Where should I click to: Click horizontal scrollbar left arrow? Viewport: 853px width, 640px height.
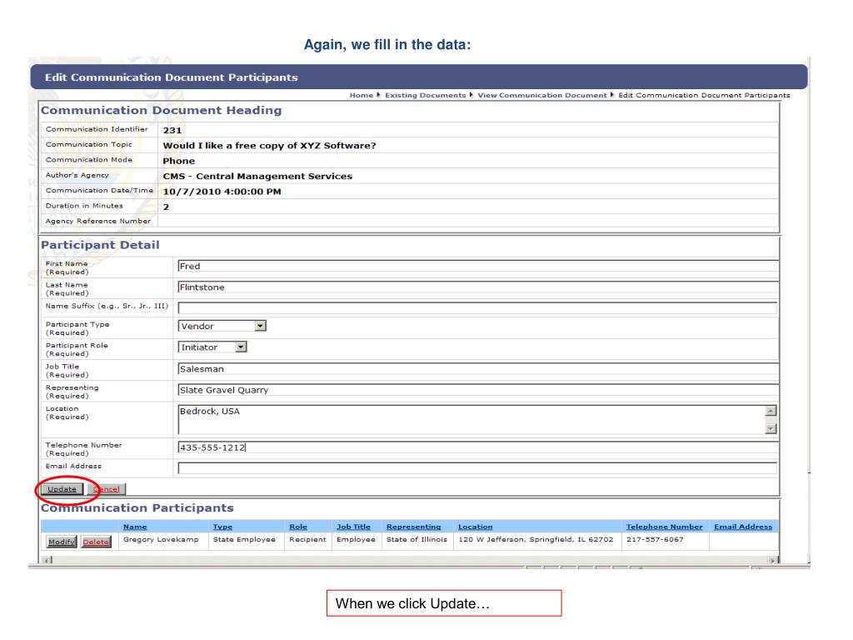click(x=47, y=560)
